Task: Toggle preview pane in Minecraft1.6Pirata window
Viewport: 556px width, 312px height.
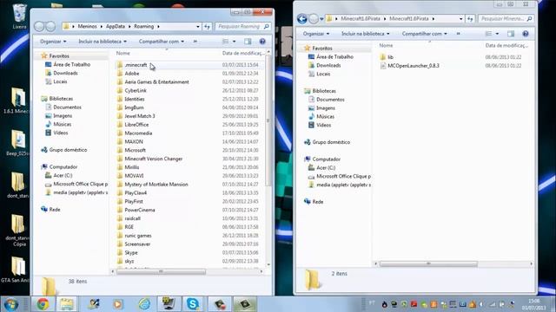Action: [511, 34]
